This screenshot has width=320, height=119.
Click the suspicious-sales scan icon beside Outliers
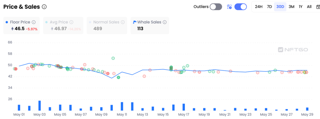229,7
